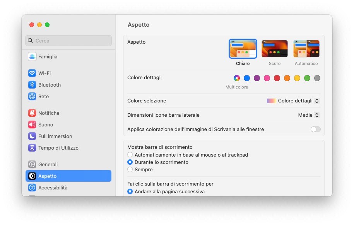354x225 pixels.
Task: Click the Suono speaker icon
Action: [x=32, y=124]
